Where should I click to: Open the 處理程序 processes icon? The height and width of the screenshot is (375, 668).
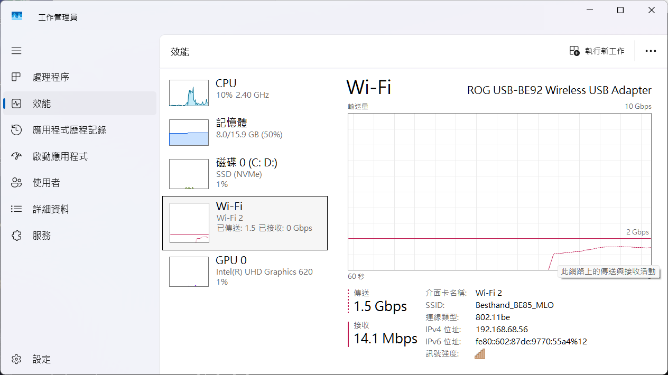[16, 77]
